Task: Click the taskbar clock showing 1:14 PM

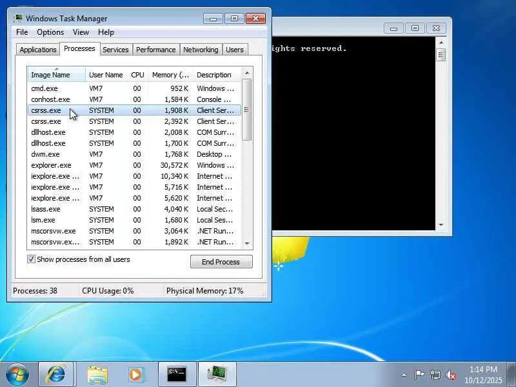Action: point(483,375)
